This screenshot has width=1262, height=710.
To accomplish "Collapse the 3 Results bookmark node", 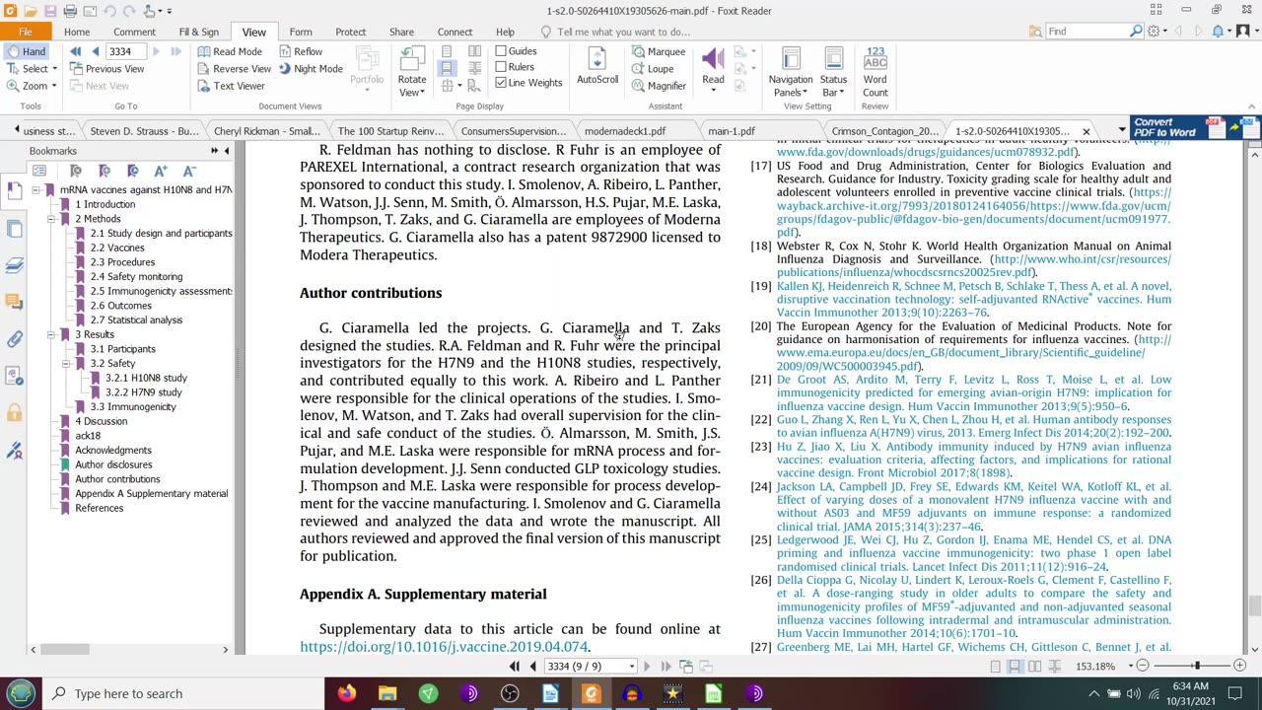I will point(51,334).
